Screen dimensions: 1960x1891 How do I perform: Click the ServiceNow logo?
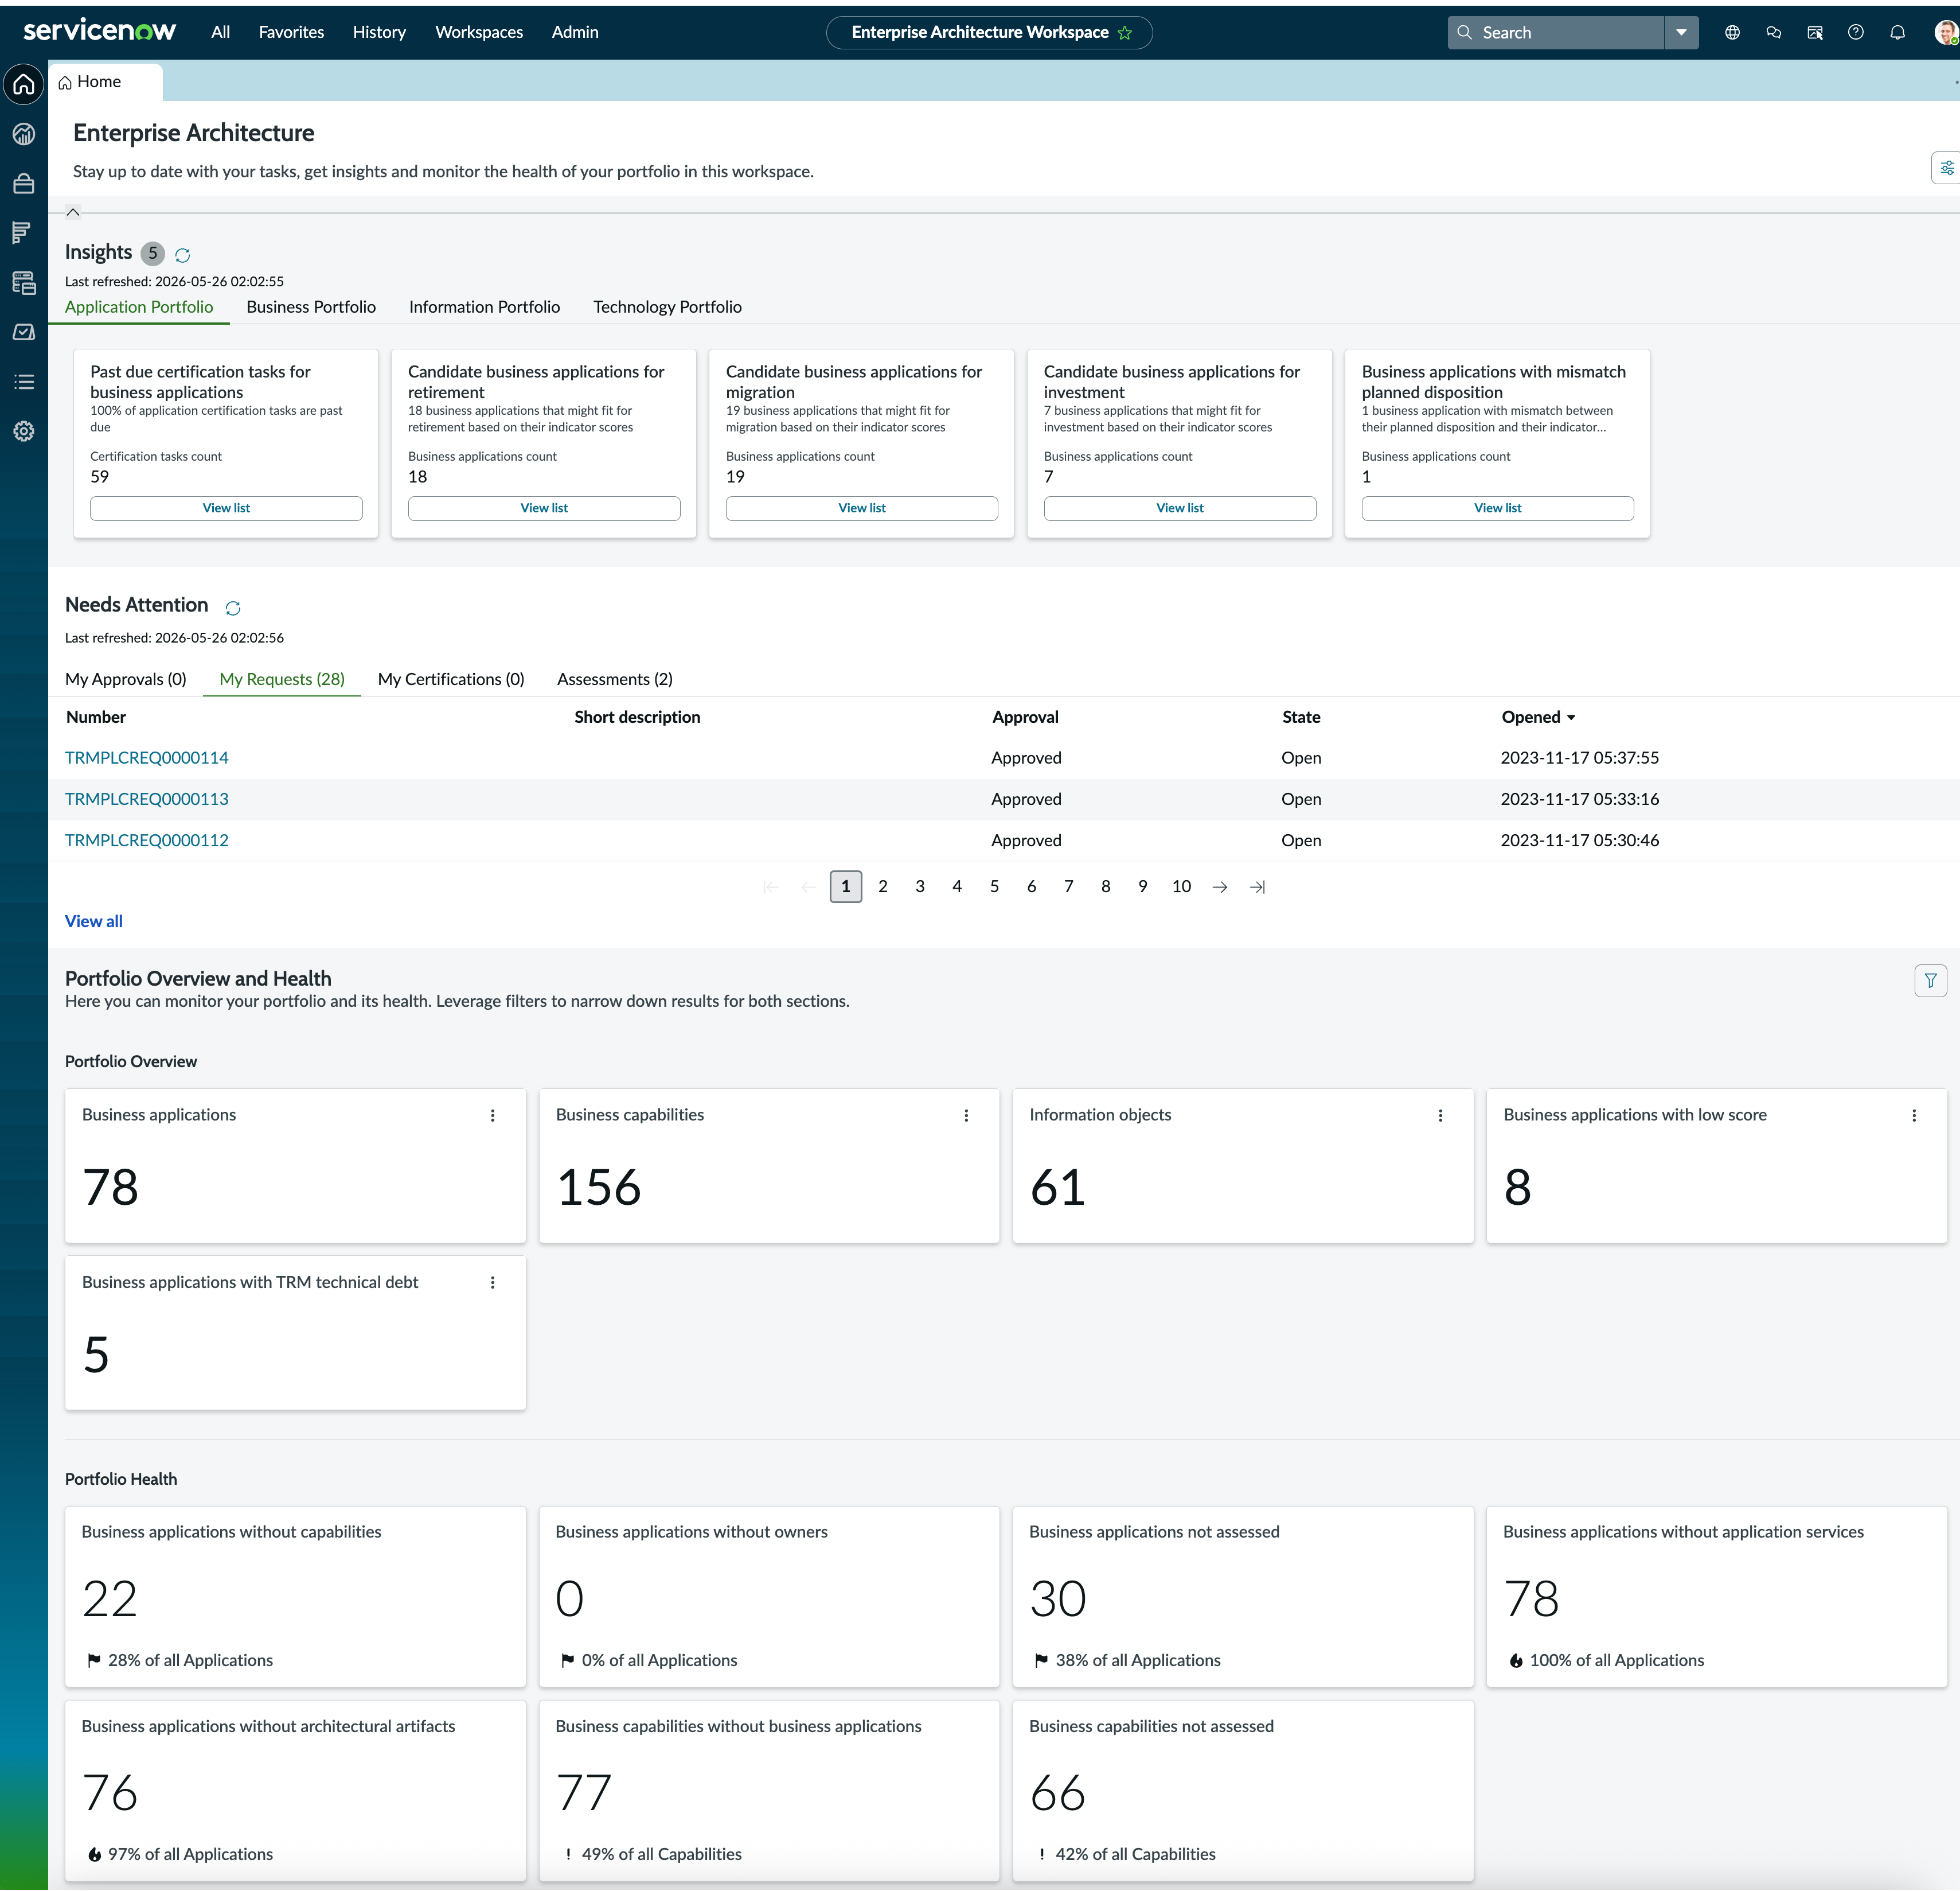(x=99, y=31)
